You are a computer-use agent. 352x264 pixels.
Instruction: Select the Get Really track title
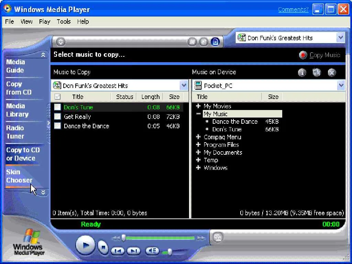[77, 117]
